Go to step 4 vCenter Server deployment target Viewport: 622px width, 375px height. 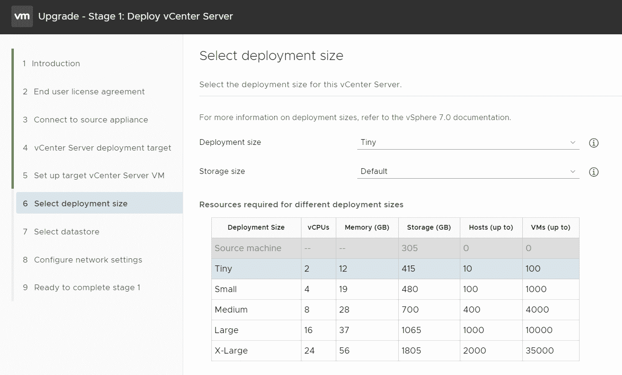[97, 148]
